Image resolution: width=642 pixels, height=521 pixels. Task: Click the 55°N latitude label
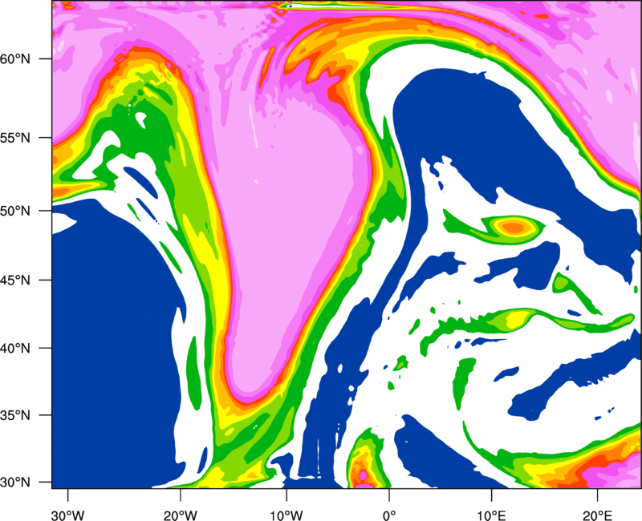click(15, 138)
